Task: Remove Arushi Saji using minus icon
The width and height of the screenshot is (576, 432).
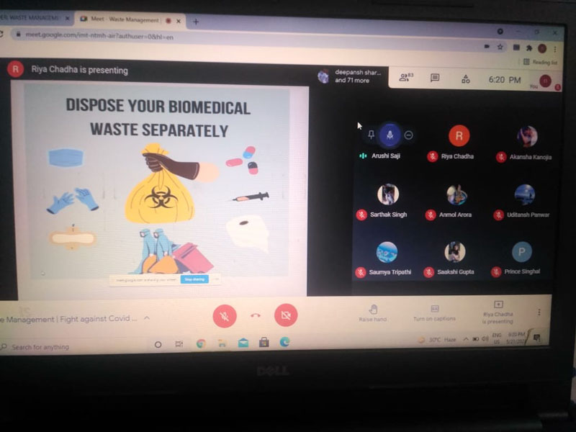Action: click(408, 135)
